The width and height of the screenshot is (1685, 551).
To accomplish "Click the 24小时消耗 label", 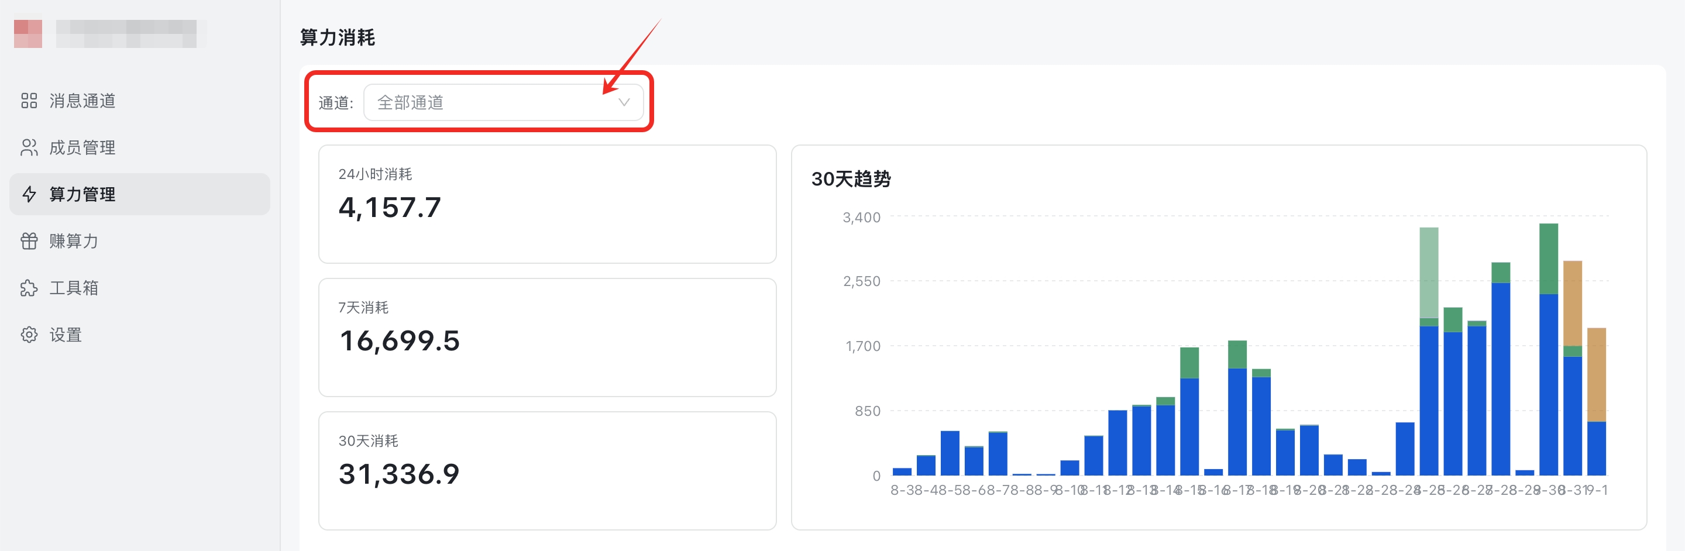I will pos(375,174).
